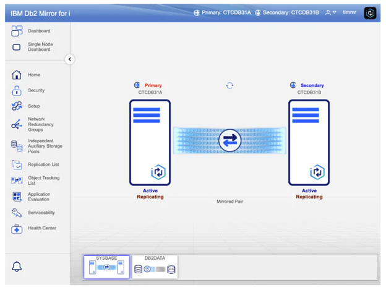
Task: Select the secondary node CTCDB31B server graphic
Action: click(x=309, y=142)
